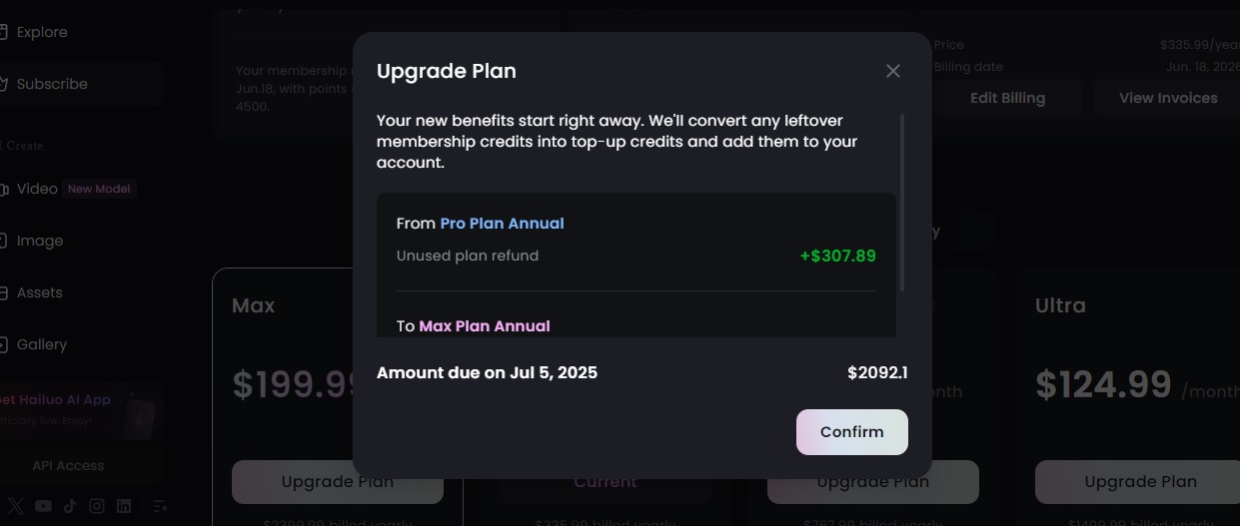Click Upgrade Plan under Ultra
Image resolution: width=1240 pixels, height=526 pixels.
1140,482
